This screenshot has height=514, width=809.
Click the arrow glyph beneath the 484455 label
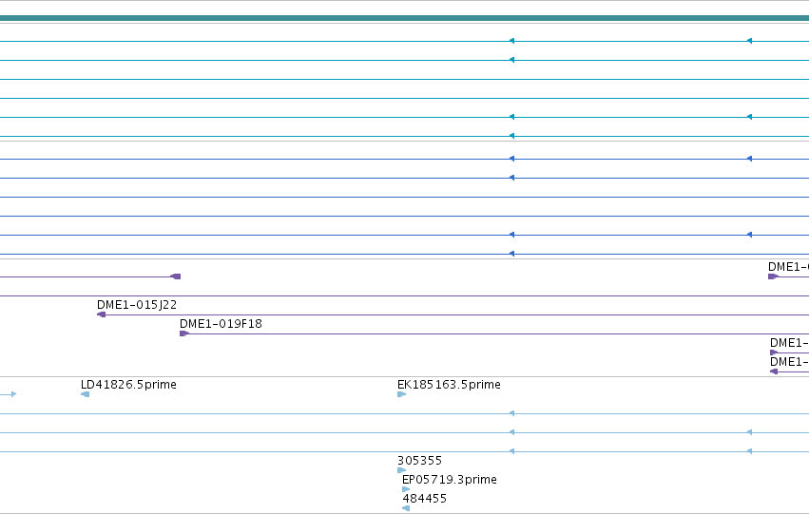pyautogui.click(x=406, y=508)
